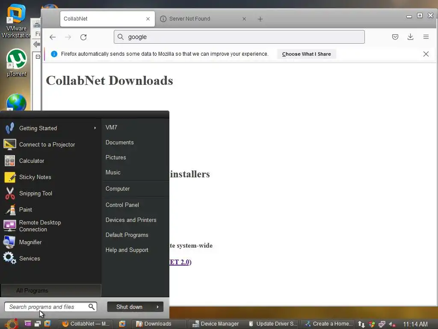Click the Search programs and files box

[50, 307]
